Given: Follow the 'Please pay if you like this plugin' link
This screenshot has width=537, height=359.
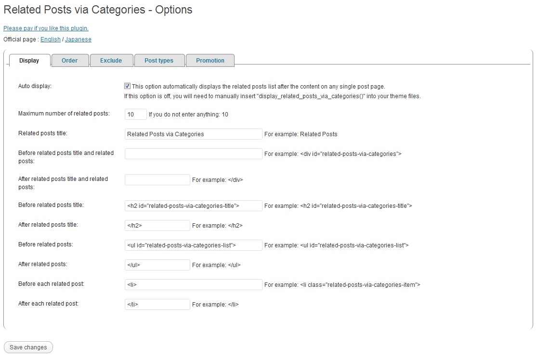Looking at the screenshot, I should (46, 28).
